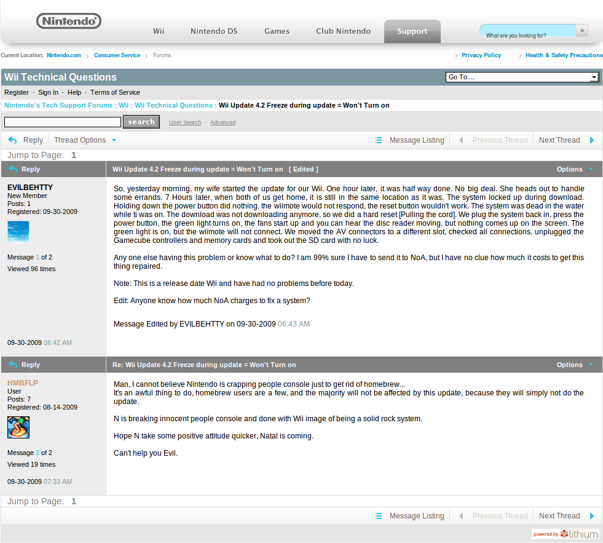
Task: Open Terms of Service
Action: tap(115, 92)
